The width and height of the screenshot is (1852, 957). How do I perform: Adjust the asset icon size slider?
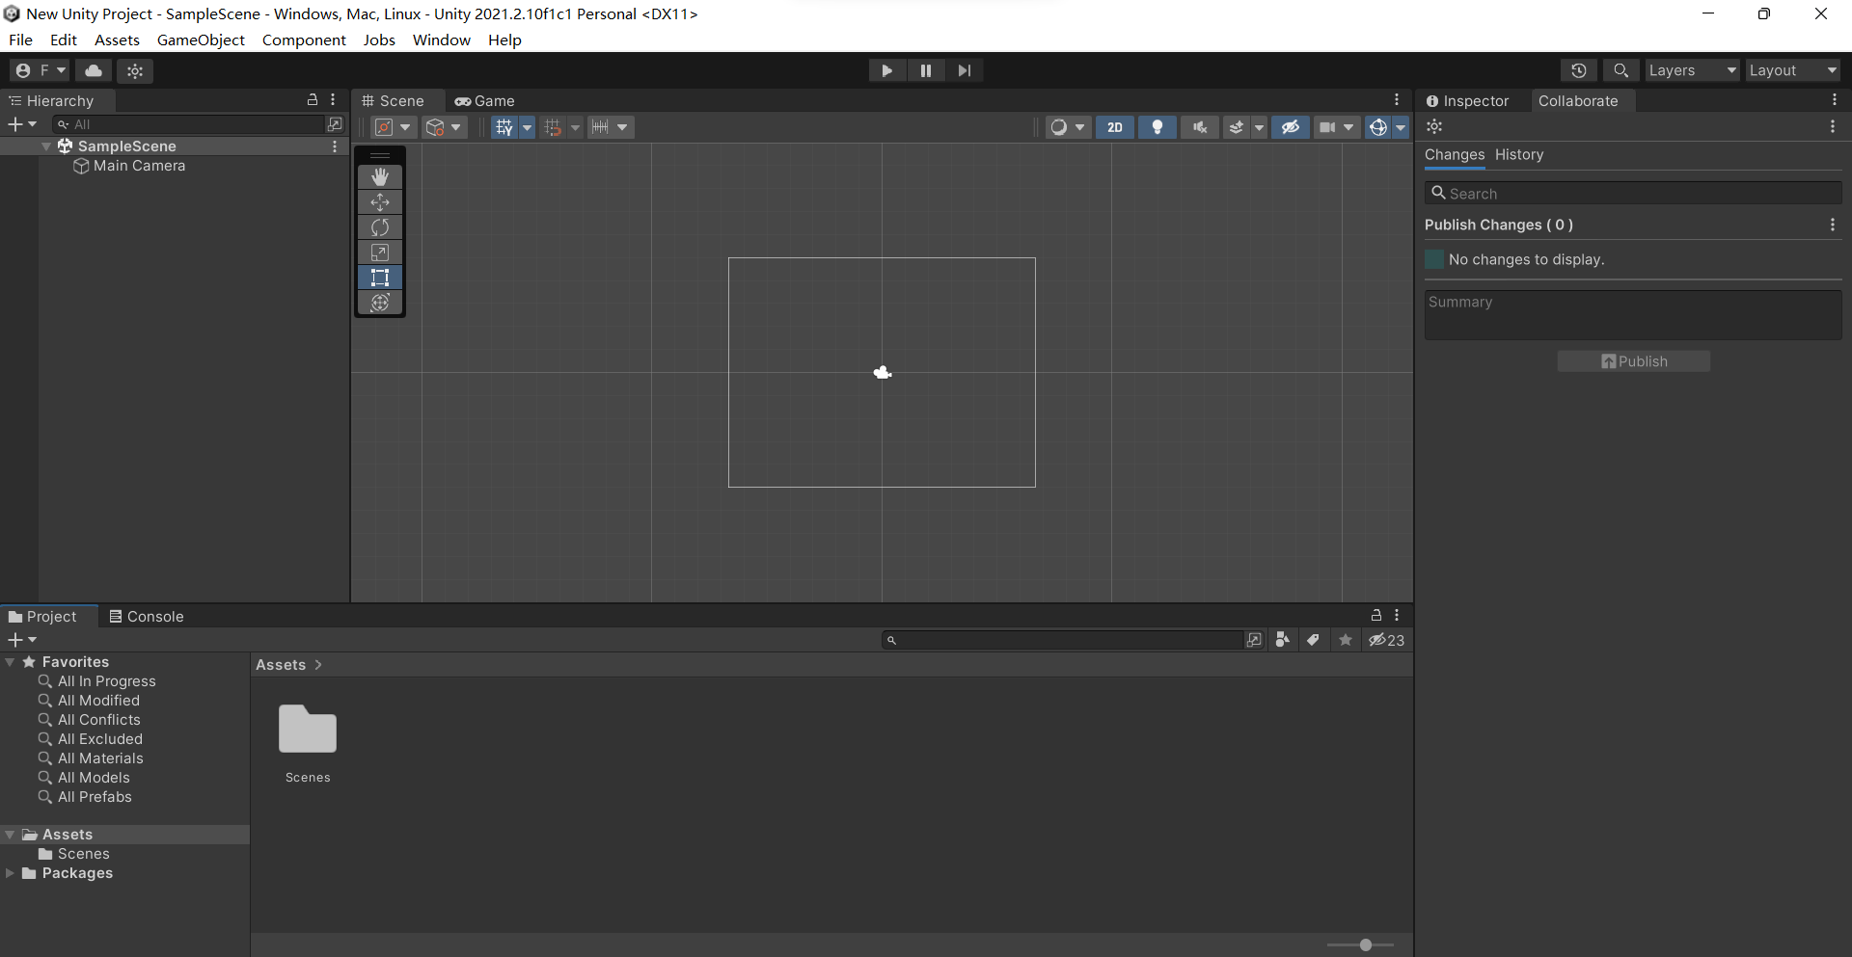click(1365, 944)
